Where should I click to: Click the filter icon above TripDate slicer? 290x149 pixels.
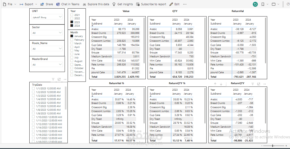coord(53,79)
